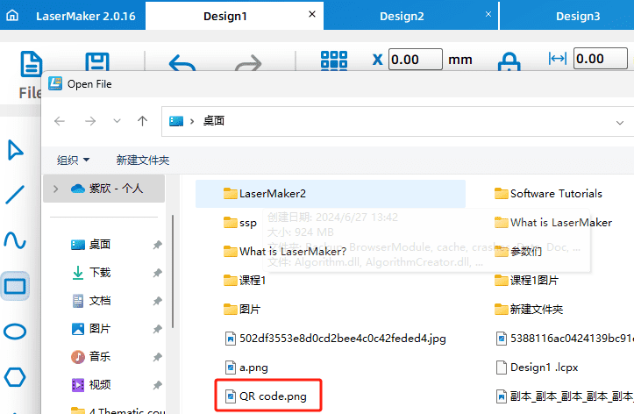Expand the address bar history dropdown
Image resolution: width=634 pixels, height=414 pixels.
click(619, 123)
